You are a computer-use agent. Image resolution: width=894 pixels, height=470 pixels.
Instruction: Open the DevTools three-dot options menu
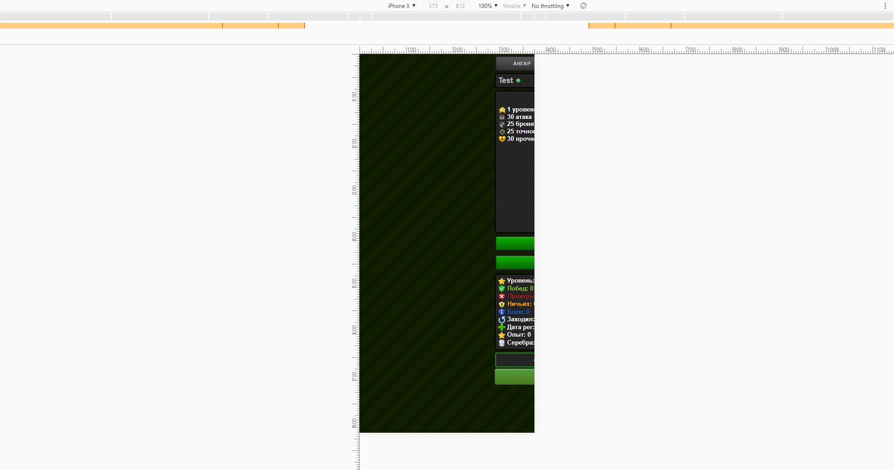[x=885, y=6]
